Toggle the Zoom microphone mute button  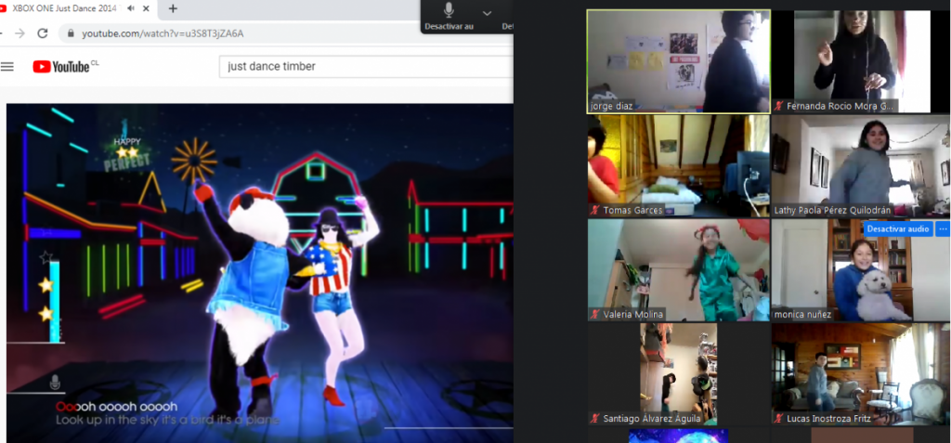pyautogui.click(x=449, y=11)
